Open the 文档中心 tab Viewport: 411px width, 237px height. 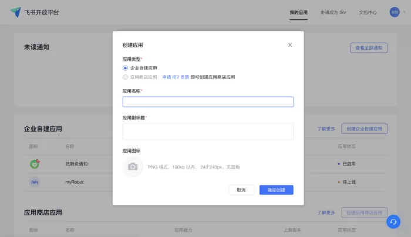(368, 12)
